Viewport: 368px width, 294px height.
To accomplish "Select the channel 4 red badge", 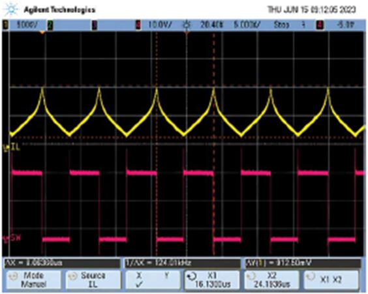I will tap(138, 25).
